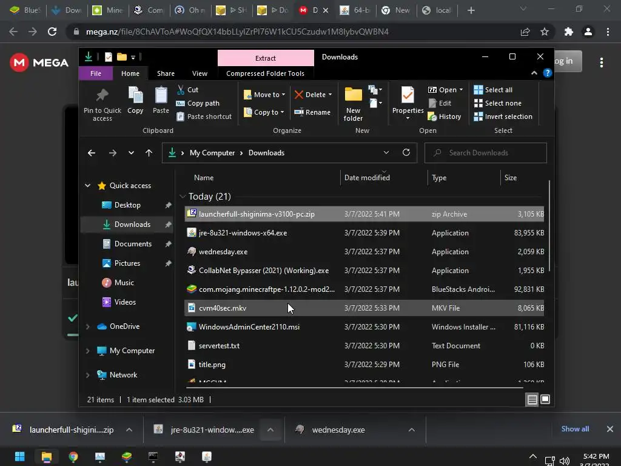Open Documents in the sidebar
Image resolution: width=621 pixels, height=466 pixels.
click(133, 244)
